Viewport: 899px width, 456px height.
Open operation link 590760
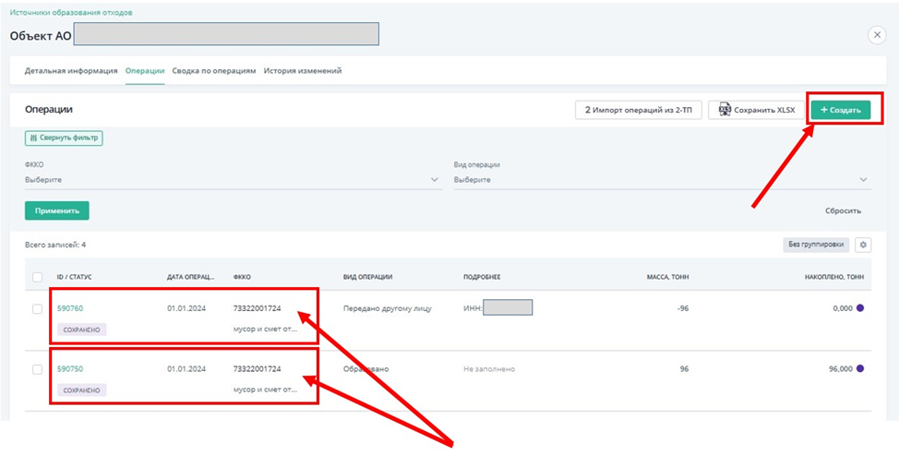click(x=70, y=308)
